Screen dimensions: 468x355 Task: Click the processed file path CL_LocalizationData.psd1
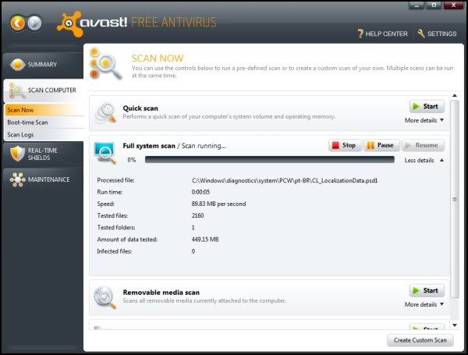(285, 181)
